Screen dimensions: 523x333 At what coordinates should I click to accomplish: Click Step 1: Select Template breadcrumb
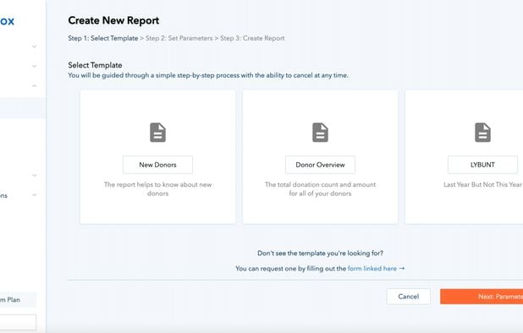tap(103, 38)
